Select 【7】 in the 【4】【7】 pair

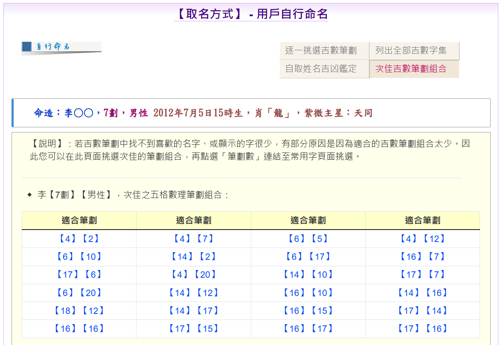click(x=205, y=239)
